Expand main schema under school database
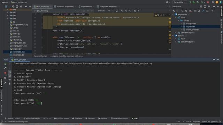The height and width of the screenshot is (125, 223). click(176, 39)
